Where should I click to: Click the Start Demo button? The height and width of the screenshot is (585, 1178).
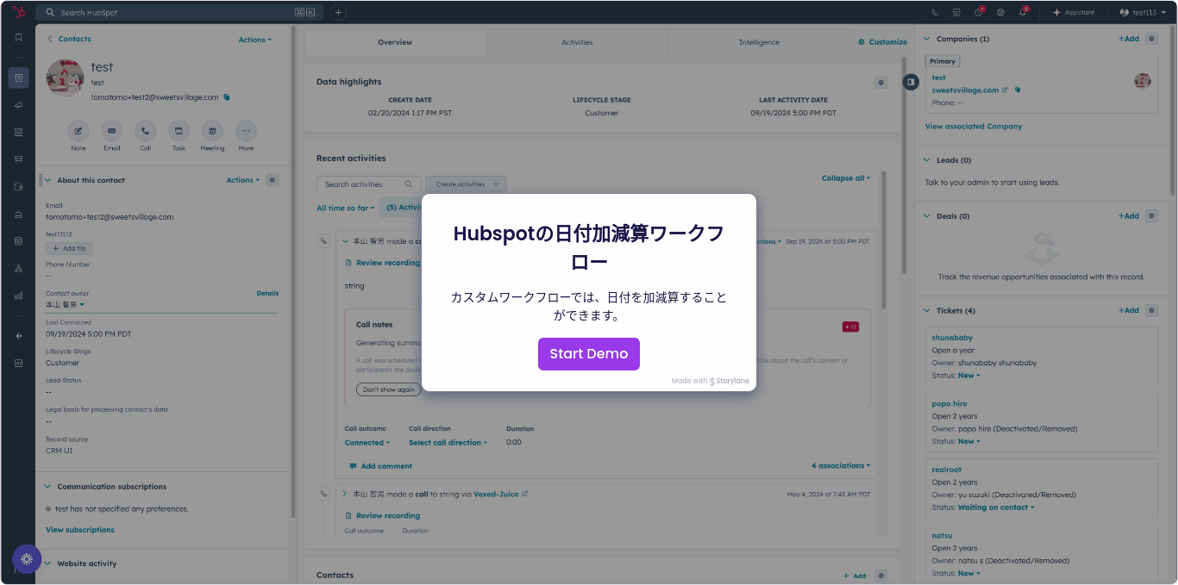click(x=589, y=354)
